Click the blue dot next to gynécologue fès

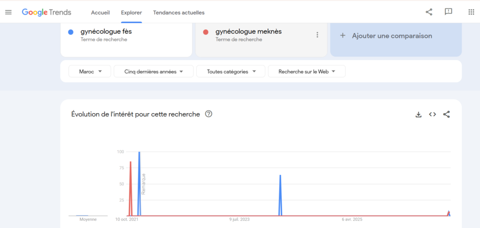tap(71, 32)
